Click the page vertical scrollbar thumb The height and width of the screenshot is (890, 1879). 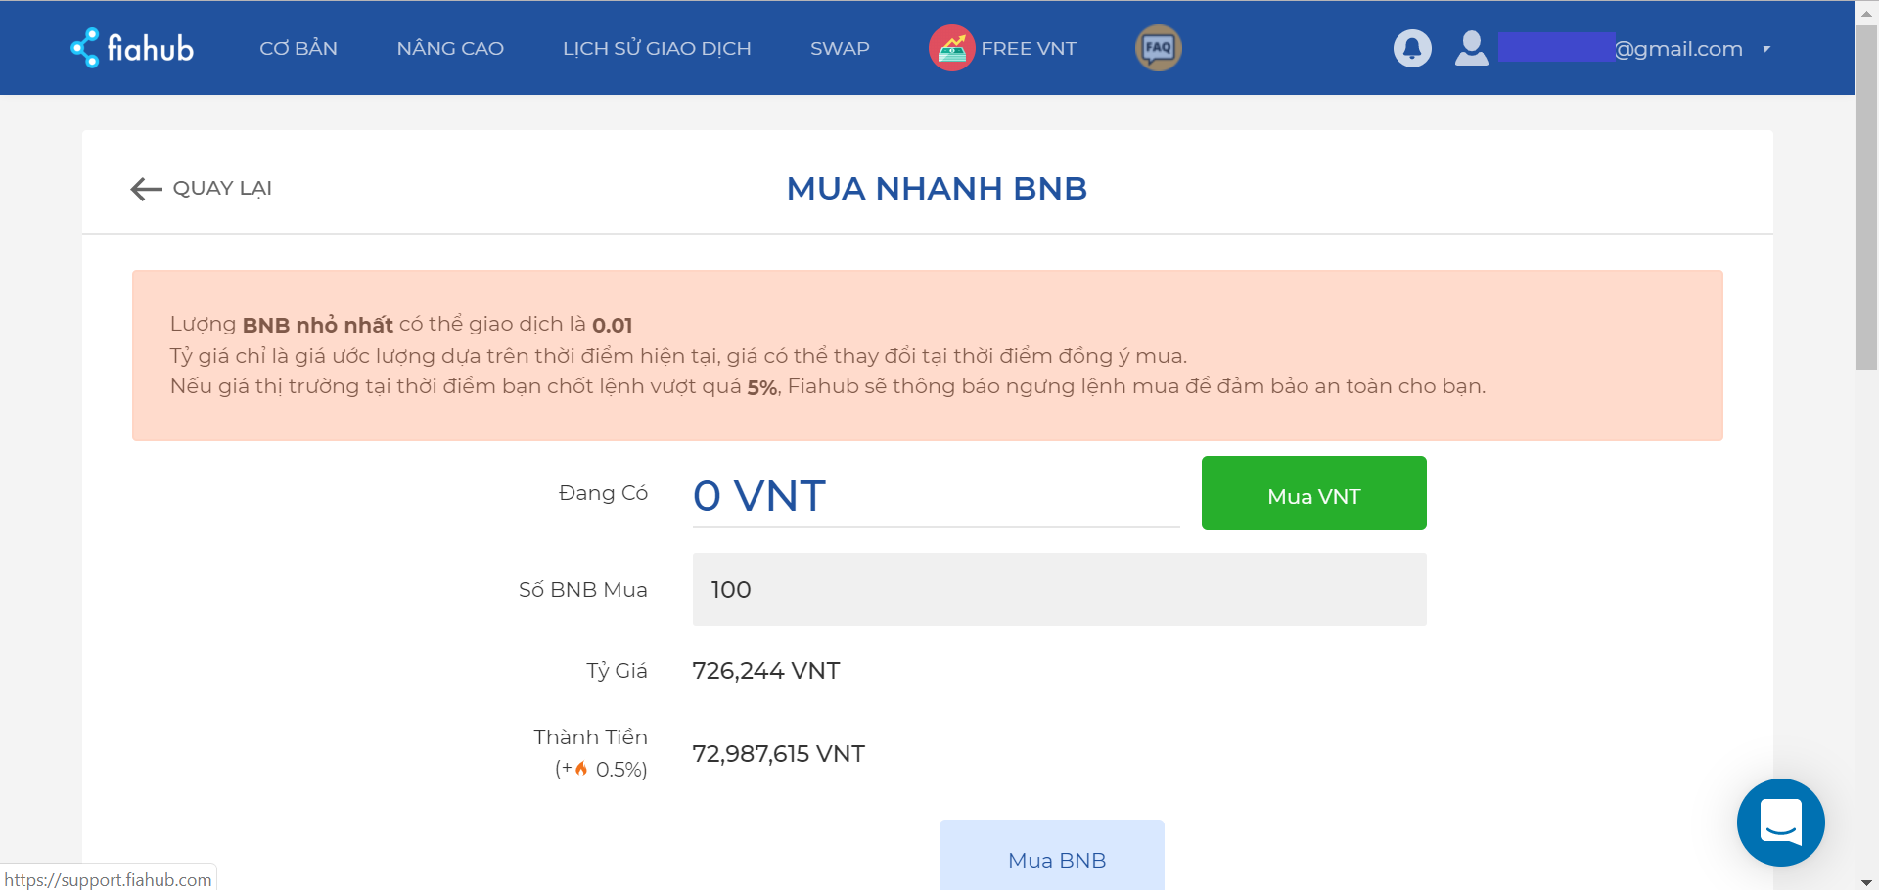[x=1866, y=197]
